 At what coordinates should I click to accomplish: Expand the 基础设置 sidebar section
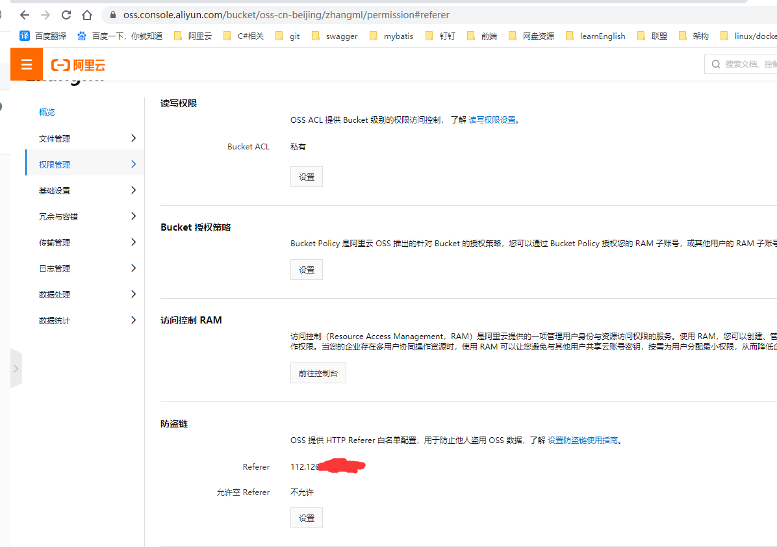click(x=54, y=190)
